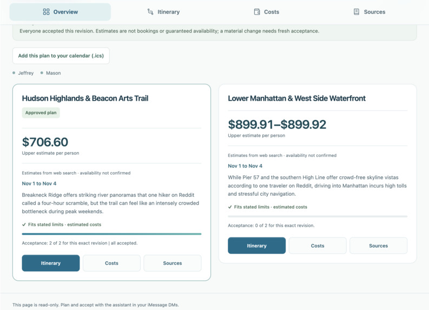Open the Itinerary tab
The image size is (429, 310).
(x=163, y=12)
